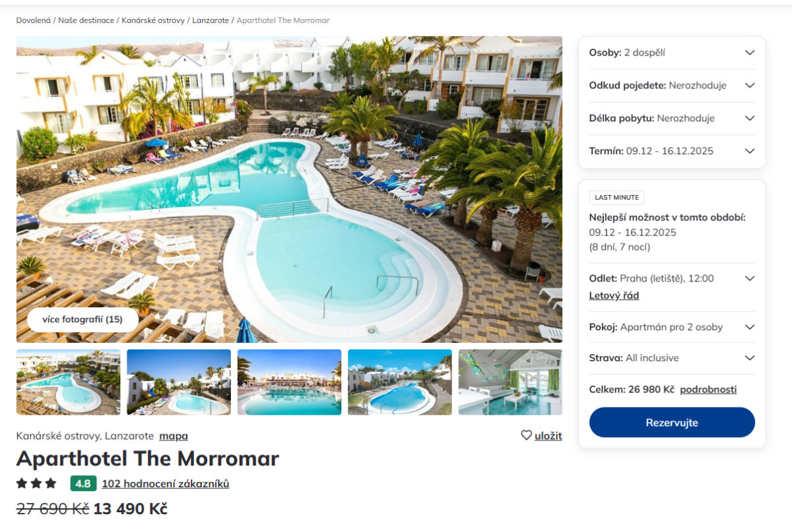The width and height of the screenshot is (792, 530).
Task: Click the three-star hotel rating icons
Action: [x=36, y=483]
